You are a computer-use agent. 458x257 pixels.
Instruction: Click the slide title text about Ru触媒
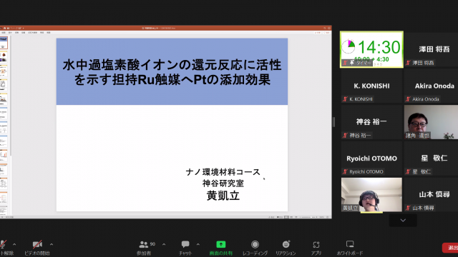click(x=172, y=72)
